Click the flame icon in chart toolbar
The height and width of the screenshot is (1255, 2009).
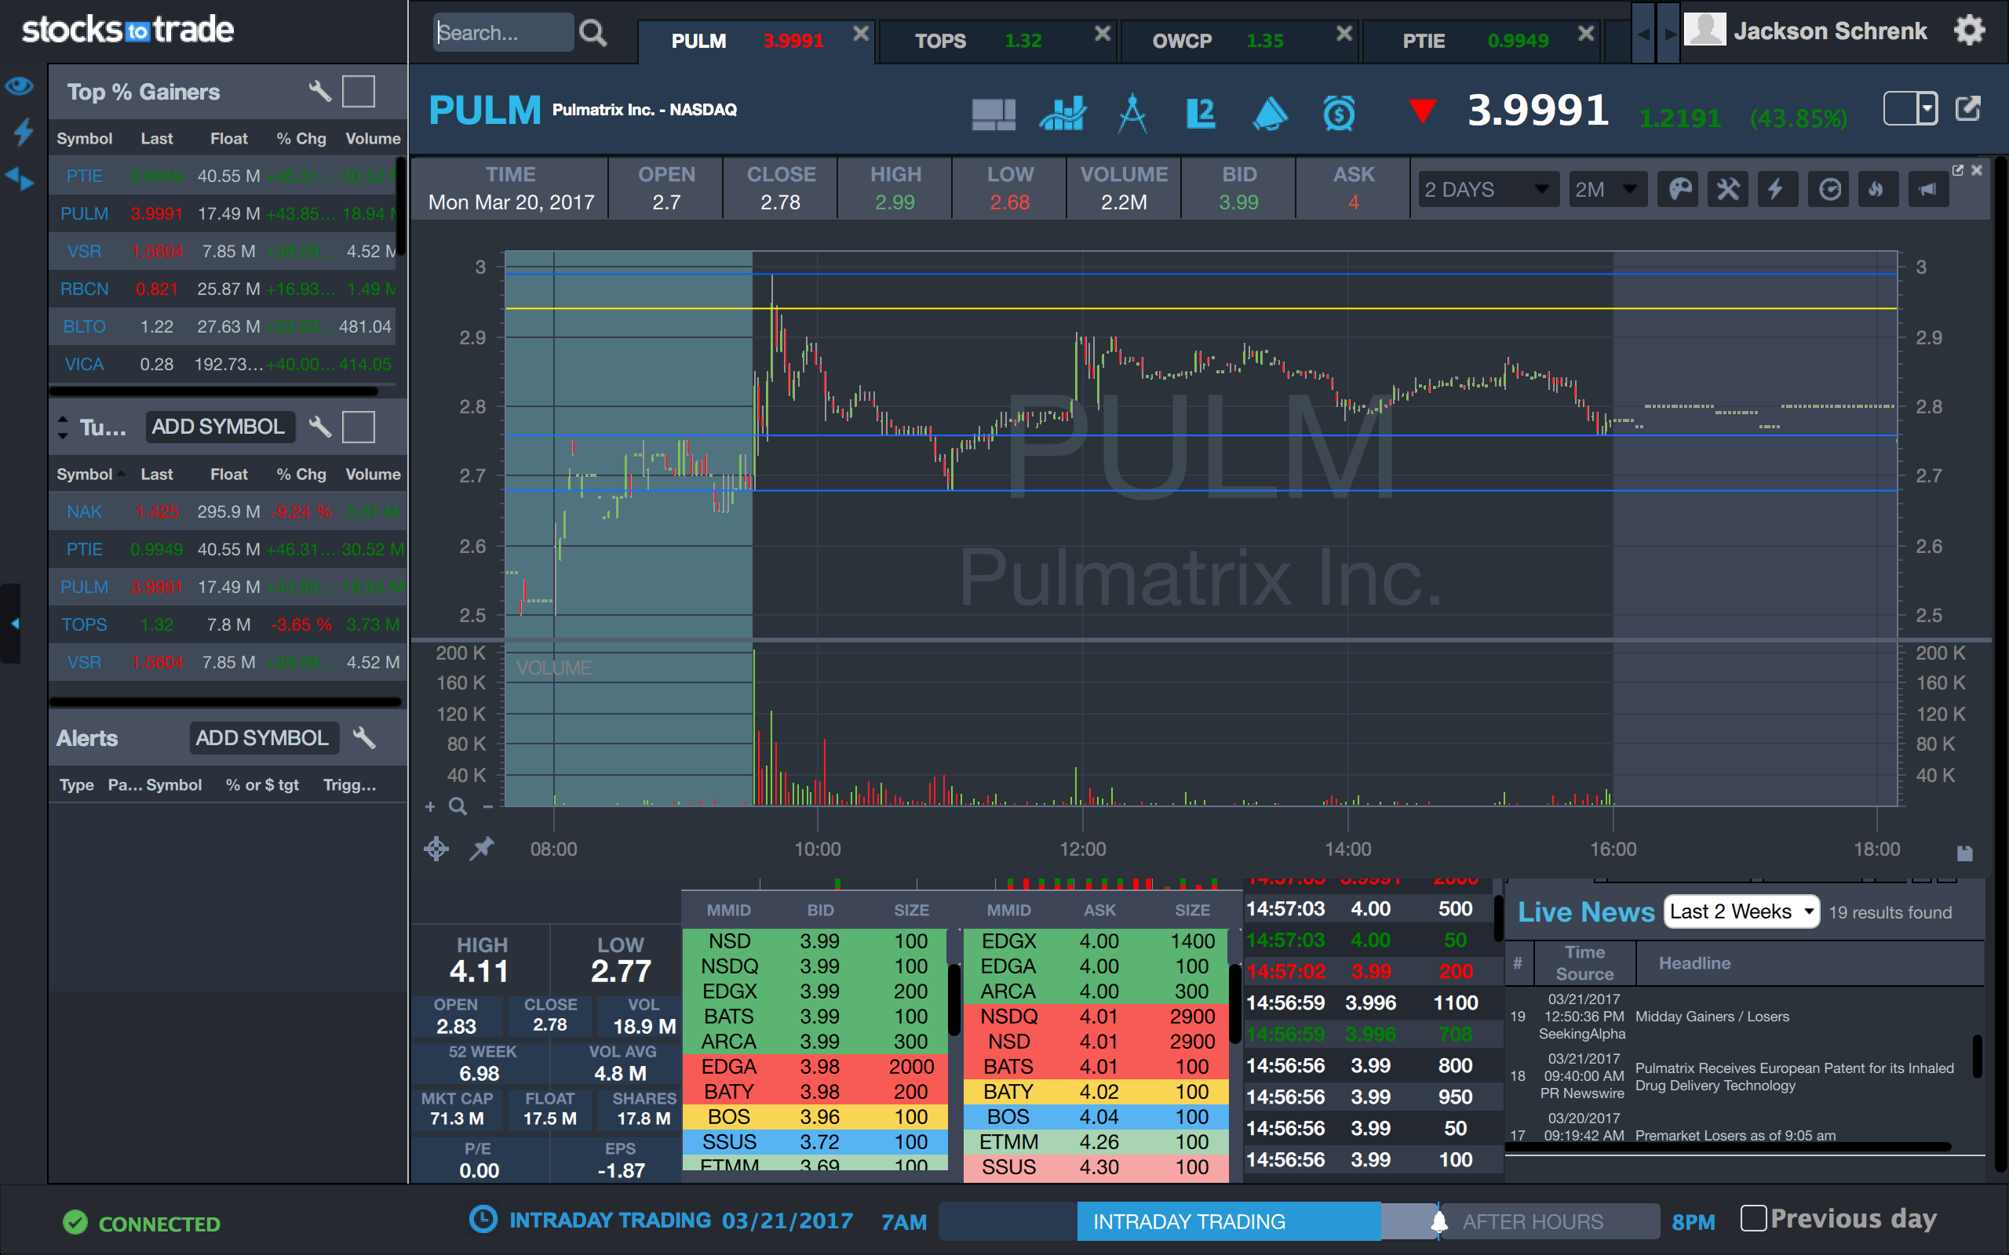(x=1876, y=190)
